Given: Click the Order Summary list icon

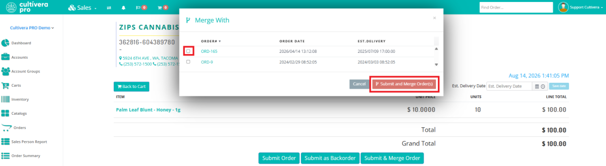Looking at the screenshot, I should pyautogui.click(x=5, y=156).
